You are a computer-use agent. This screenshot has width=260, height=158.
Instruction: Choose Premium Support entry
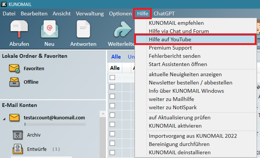196,48
